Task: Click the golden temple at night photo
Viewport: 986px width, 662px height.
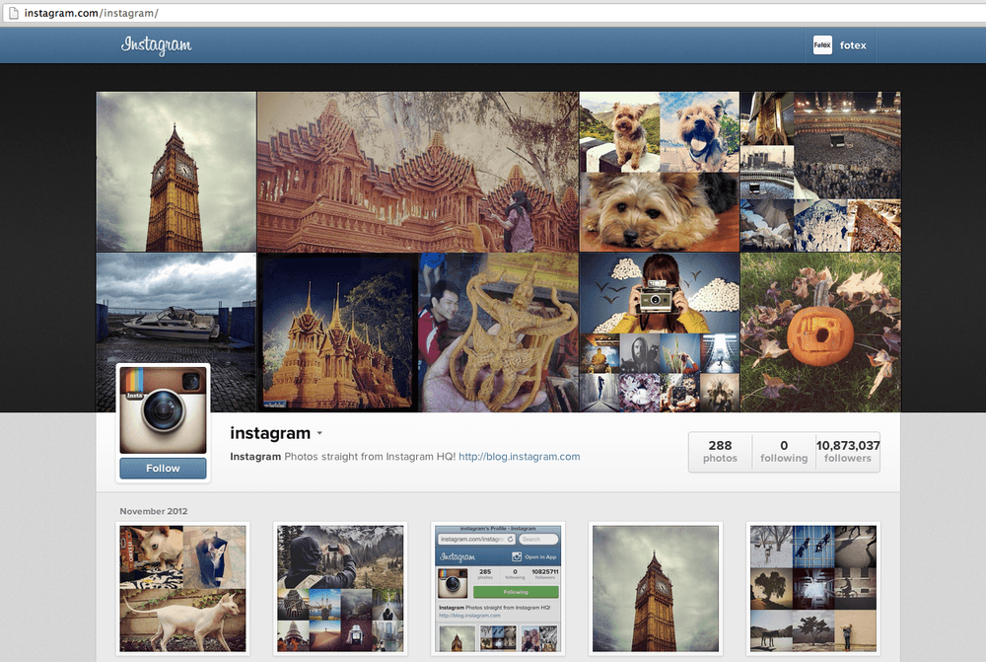Action: (x=337, y=332)
